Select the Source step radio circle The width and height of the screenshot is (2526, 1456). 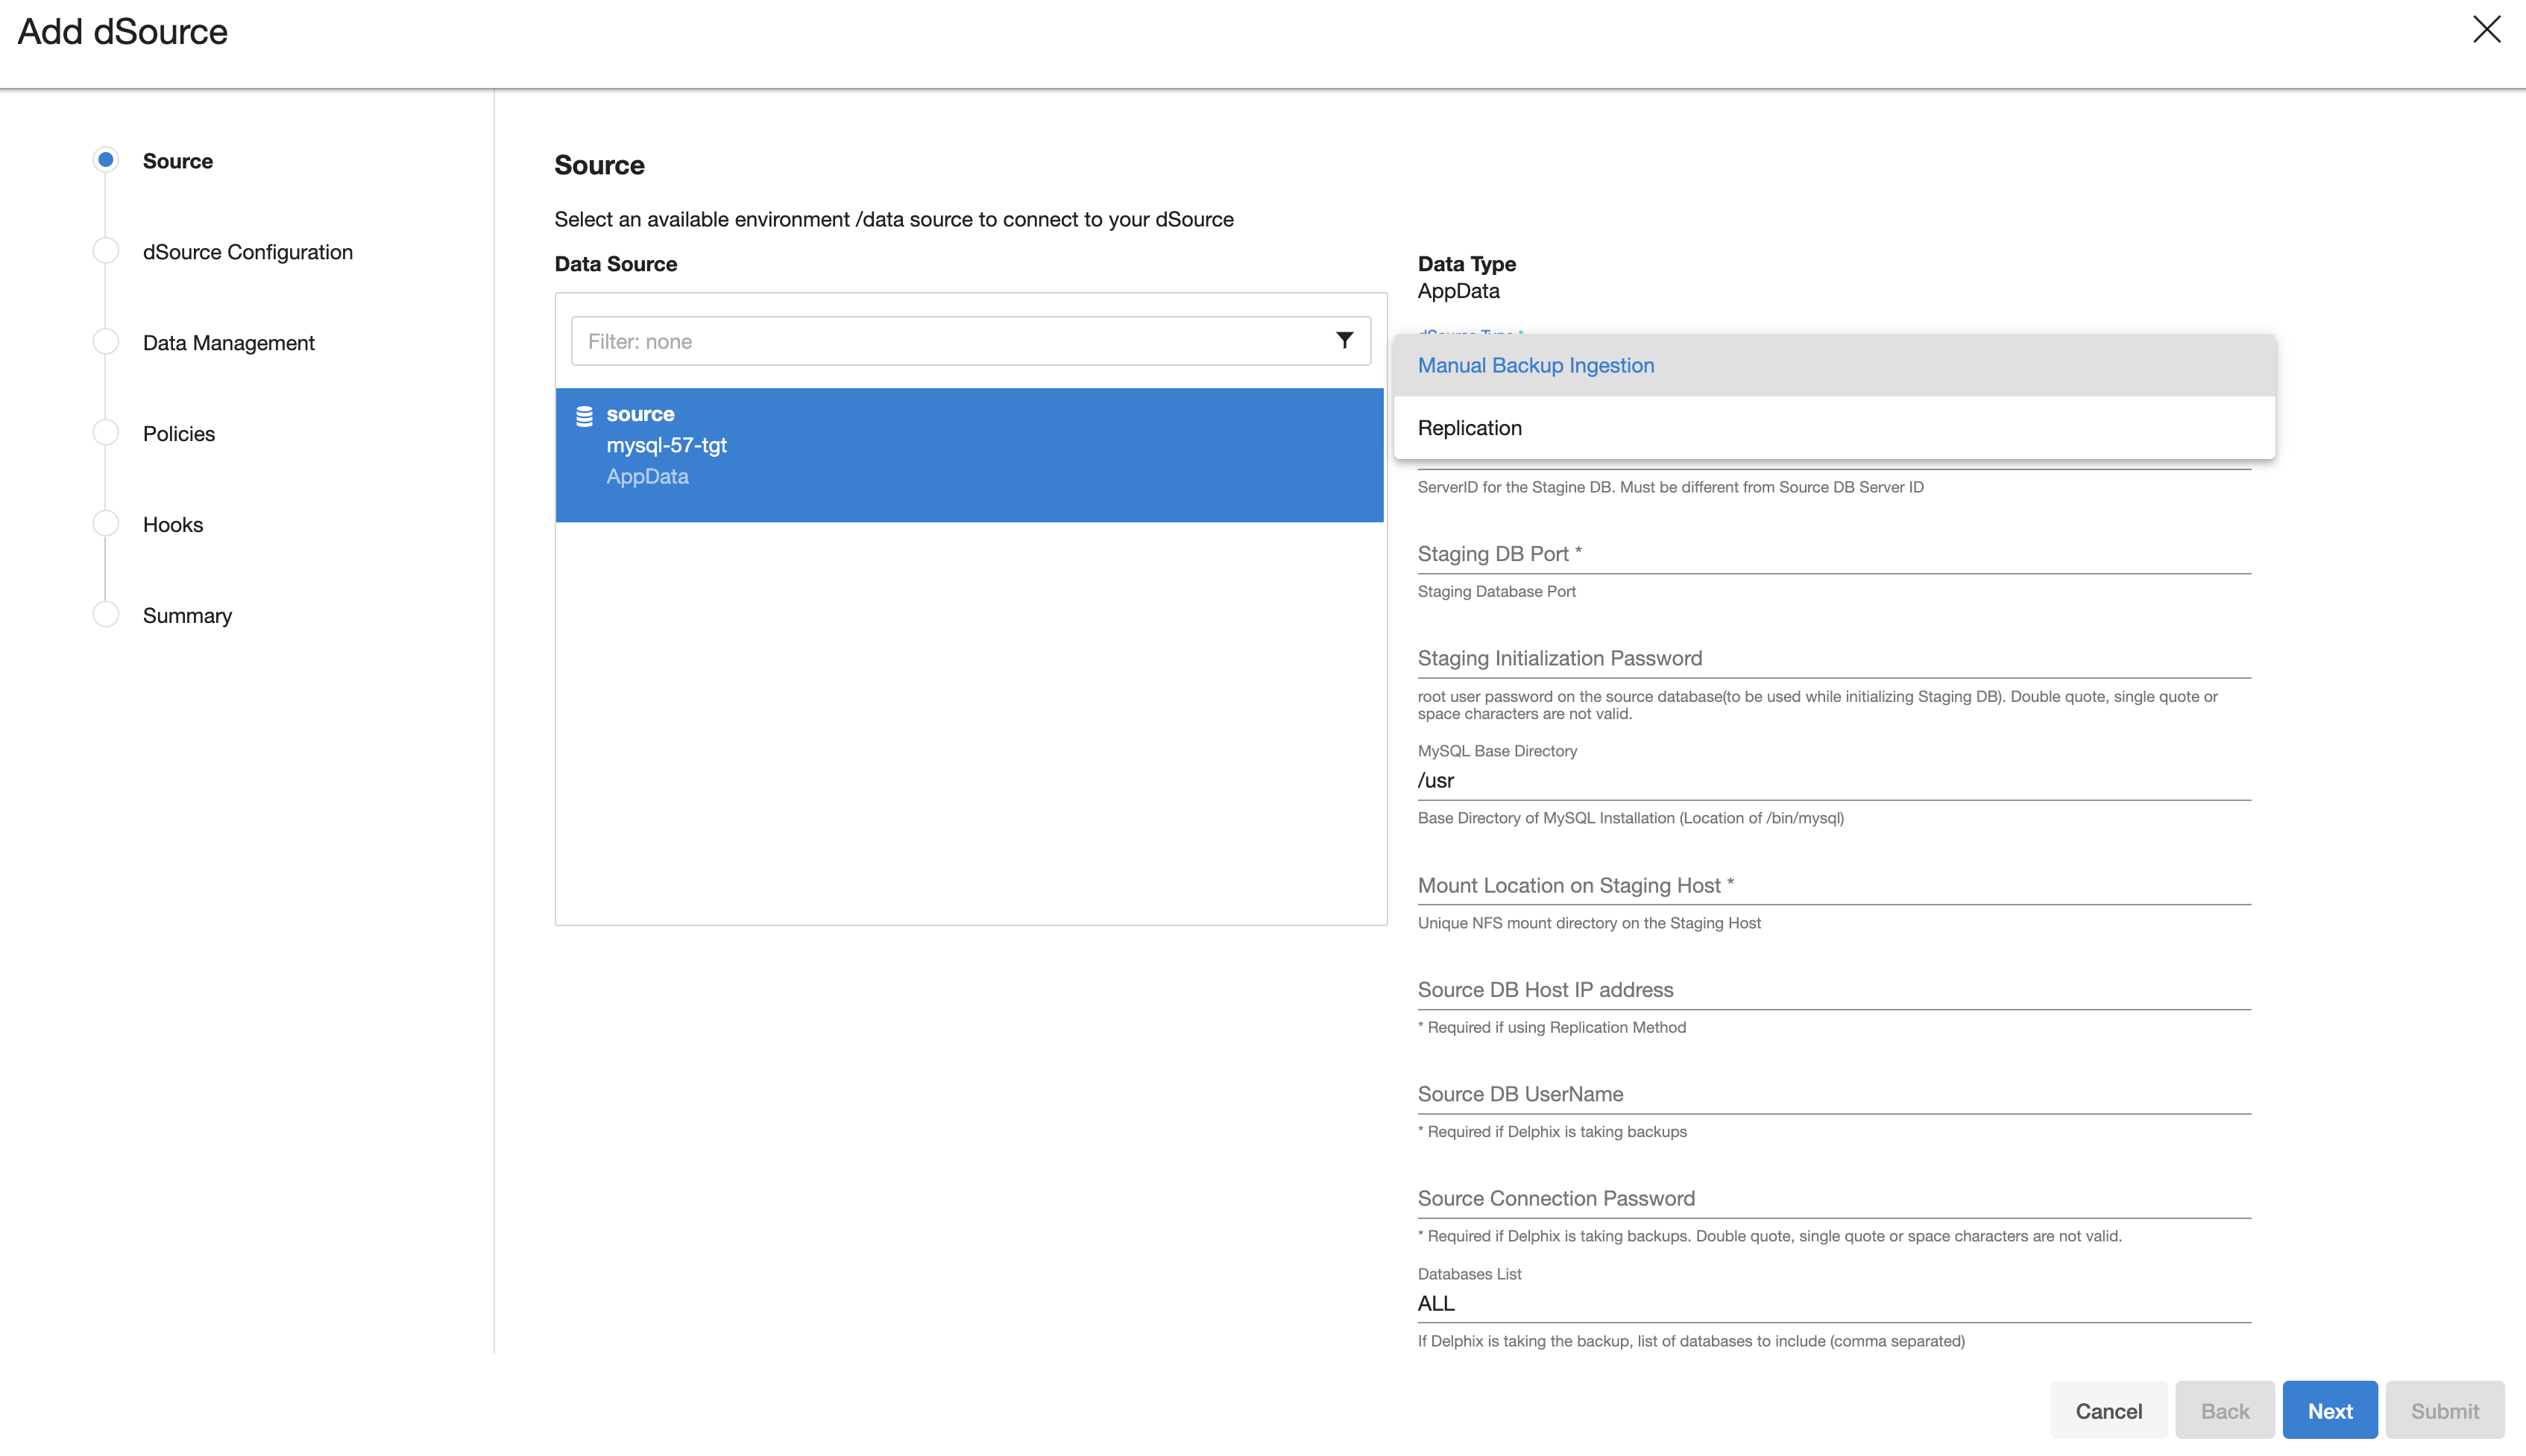pos(106,160)
